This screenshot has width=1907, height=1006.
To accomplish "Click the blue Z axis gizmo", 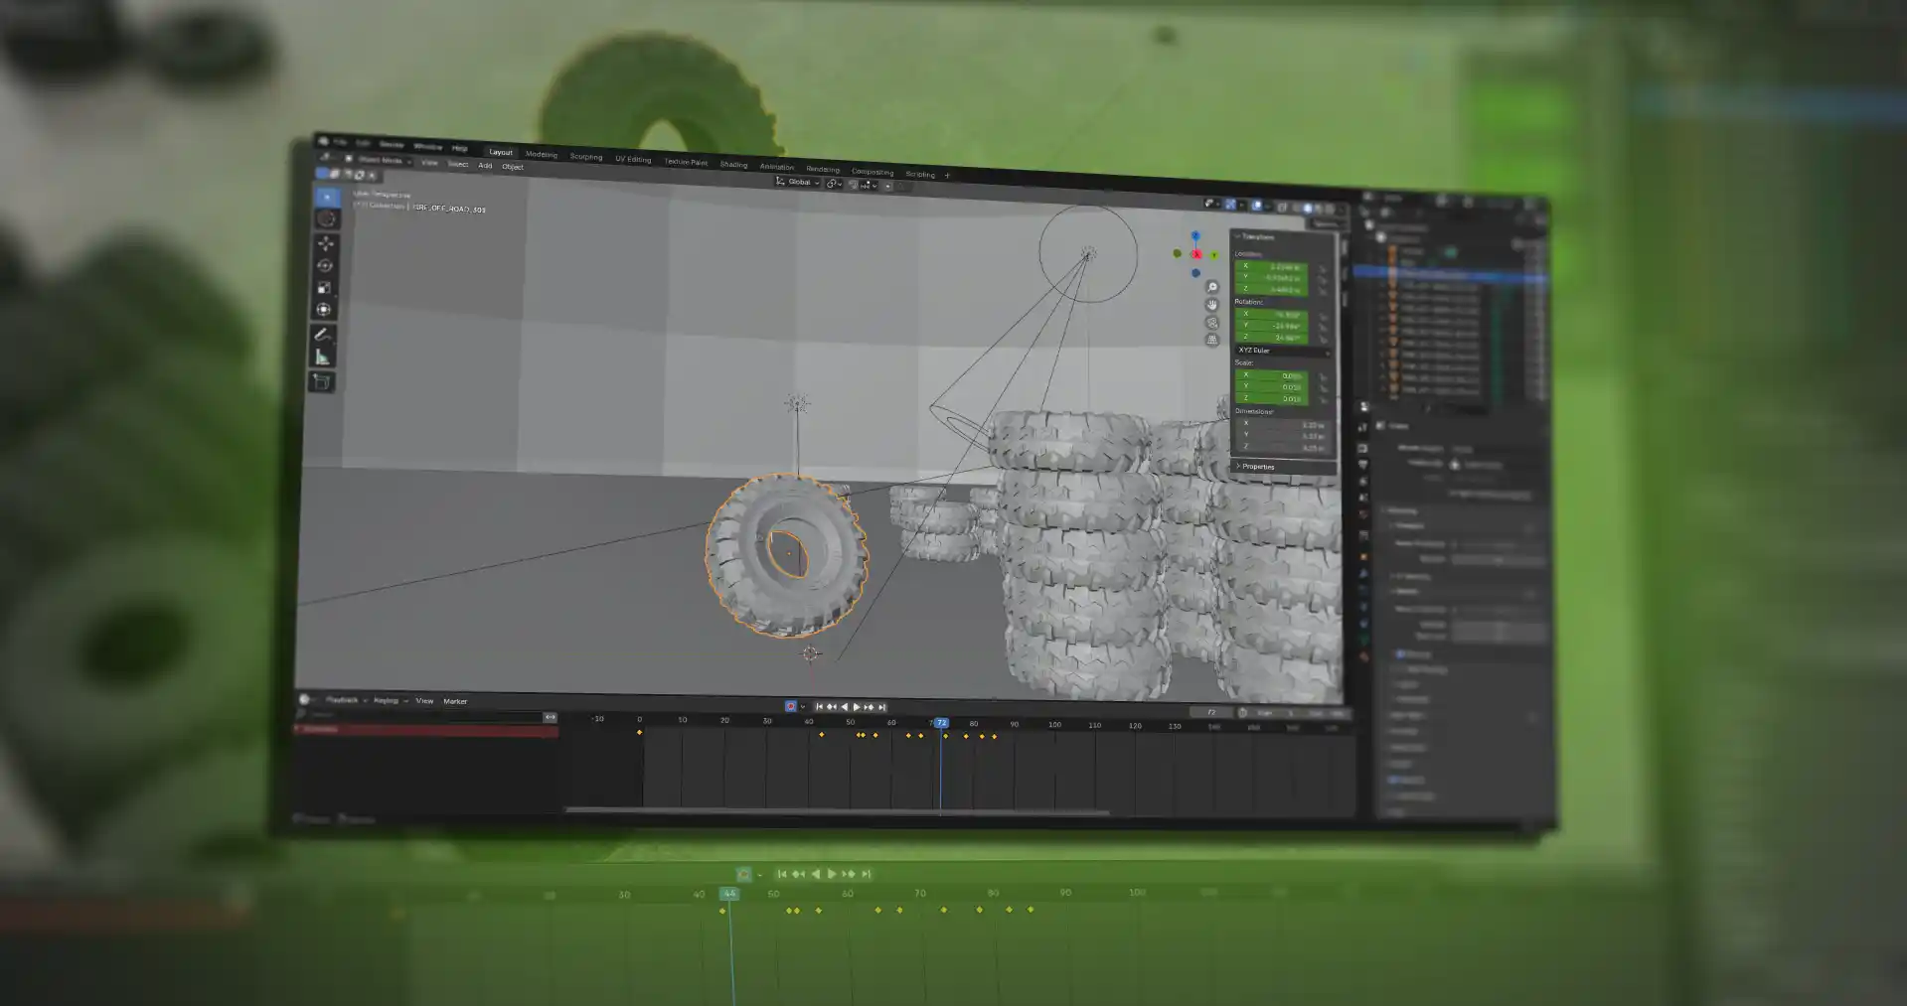I will tap(1195, 236).
